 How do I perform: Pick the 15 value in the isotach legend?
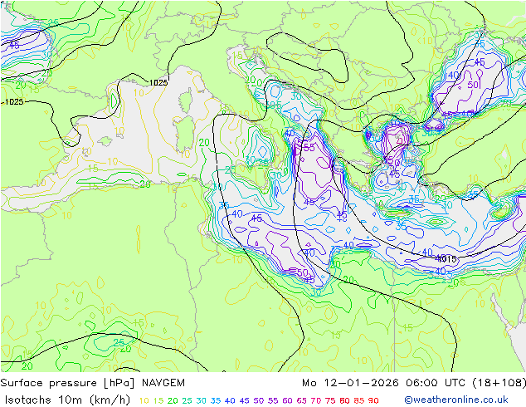click(158, 400)
